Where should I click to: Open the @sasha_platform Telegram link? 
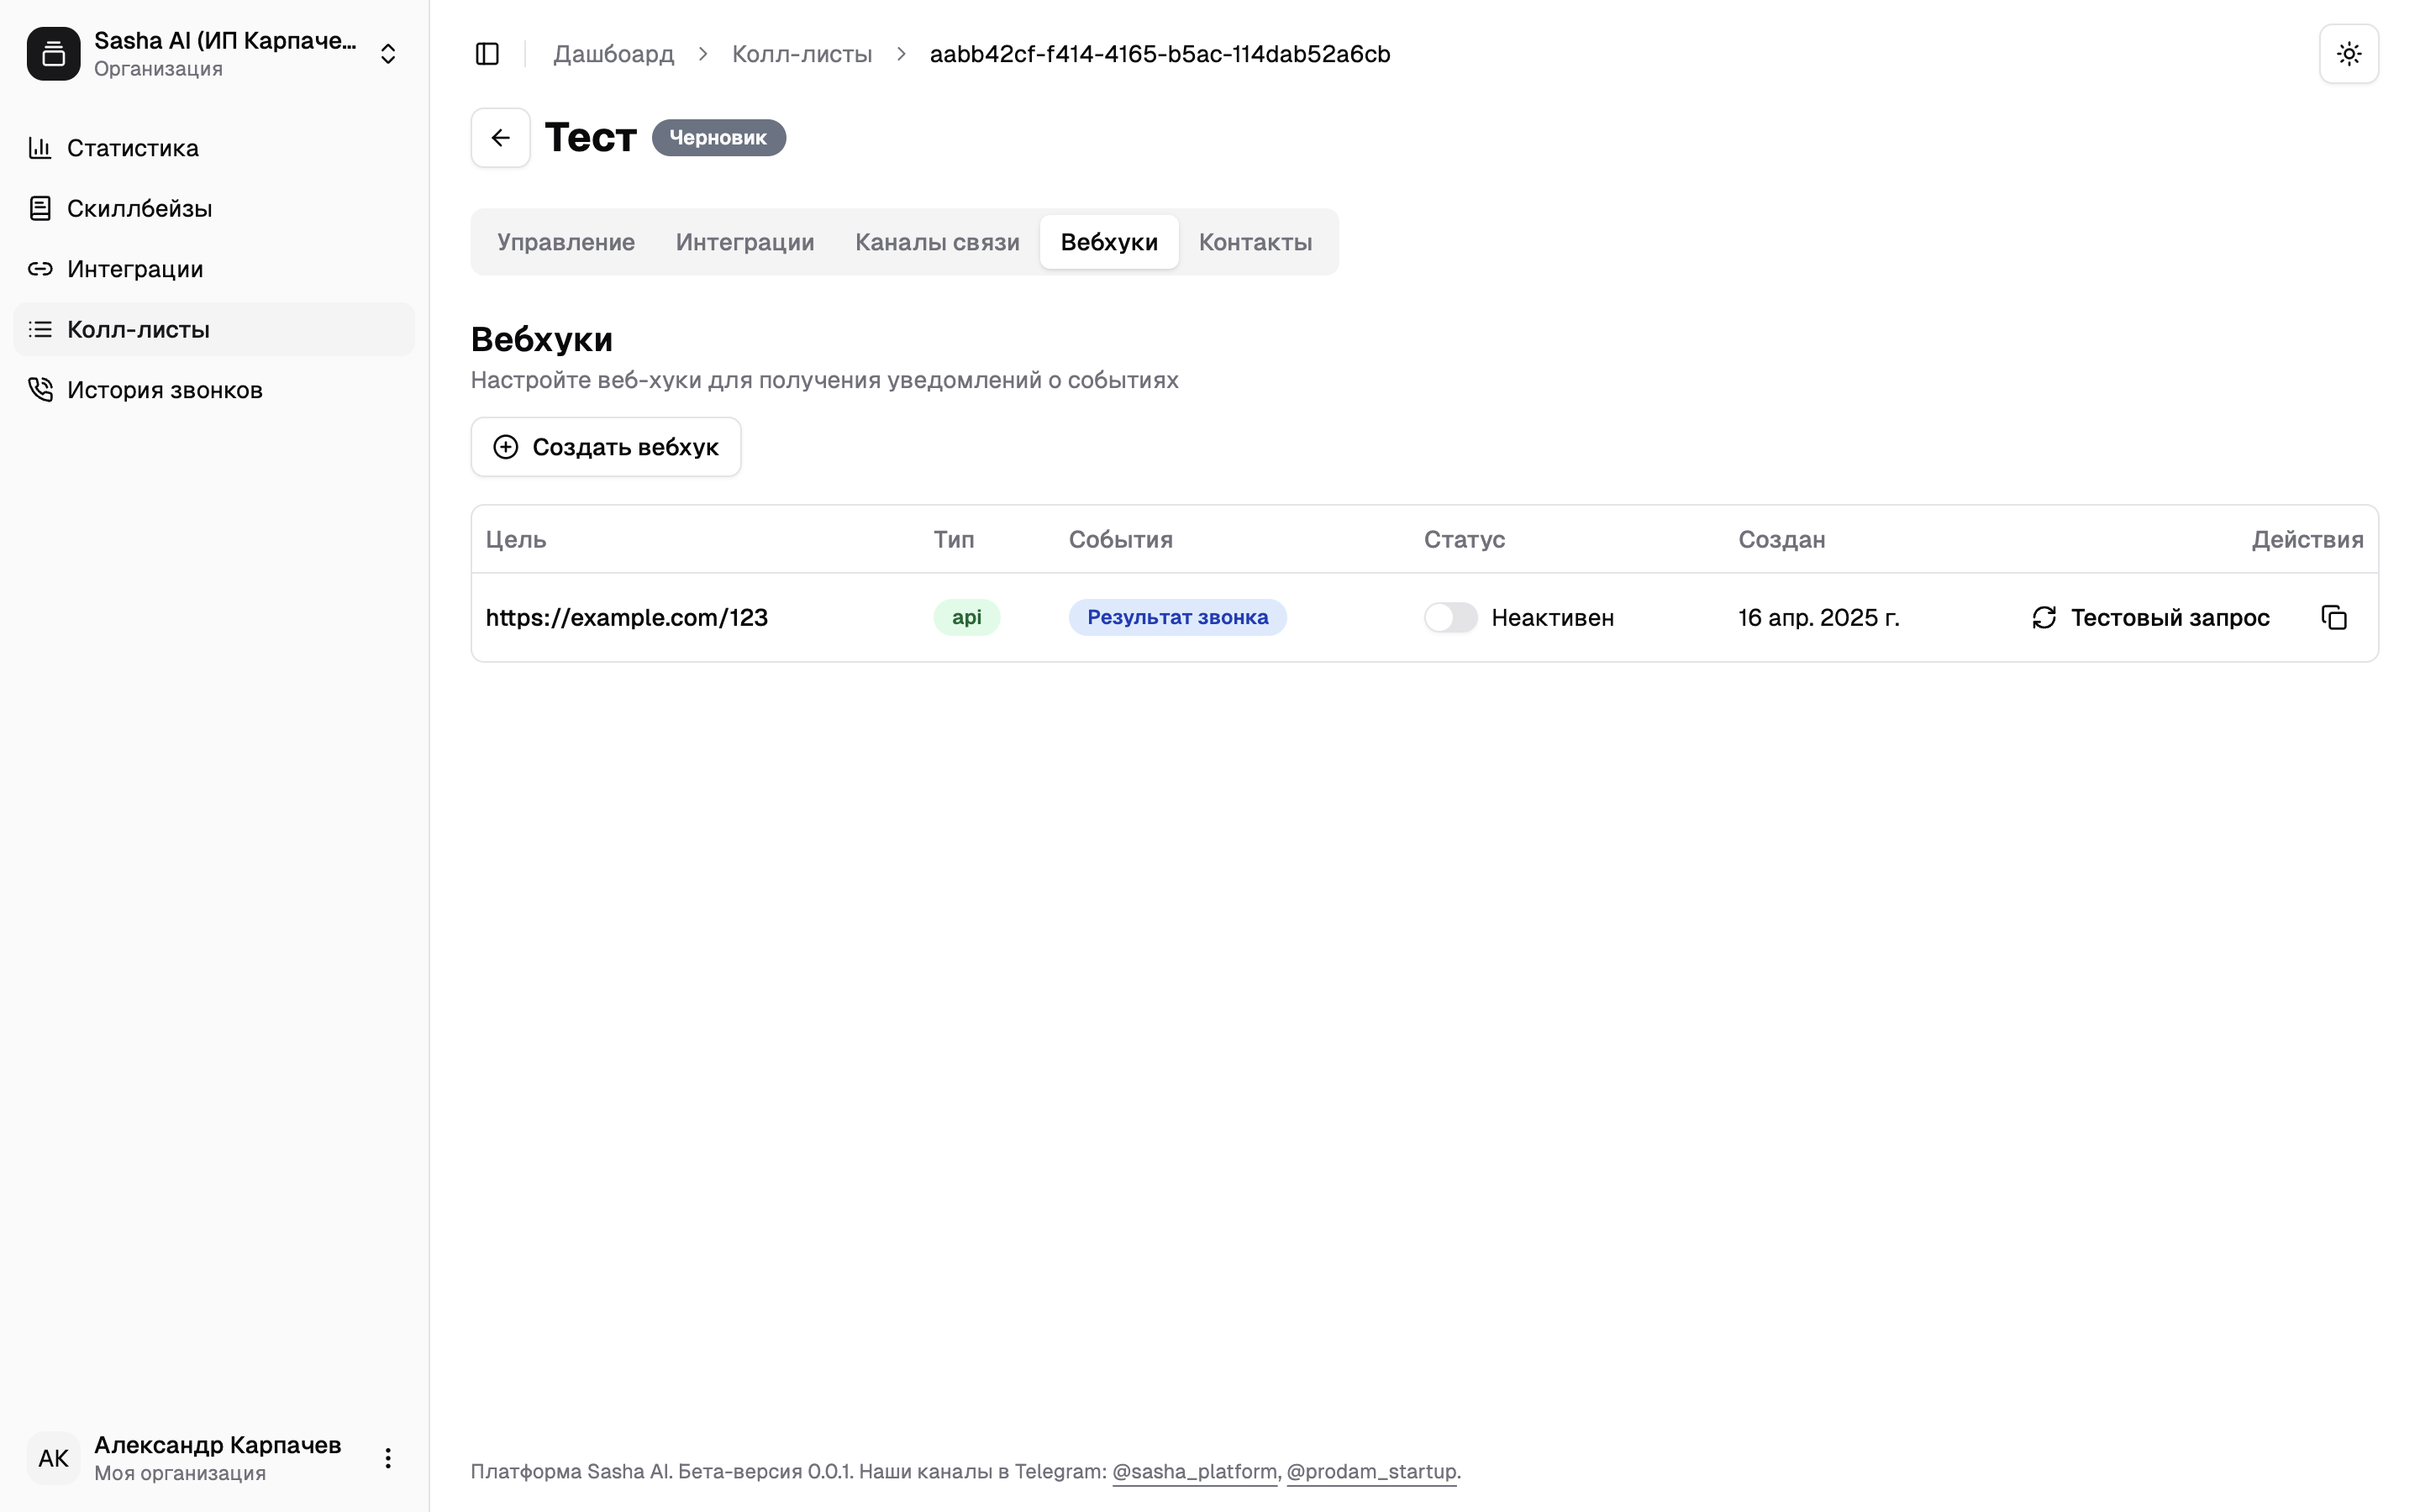pos(1194,1471)
